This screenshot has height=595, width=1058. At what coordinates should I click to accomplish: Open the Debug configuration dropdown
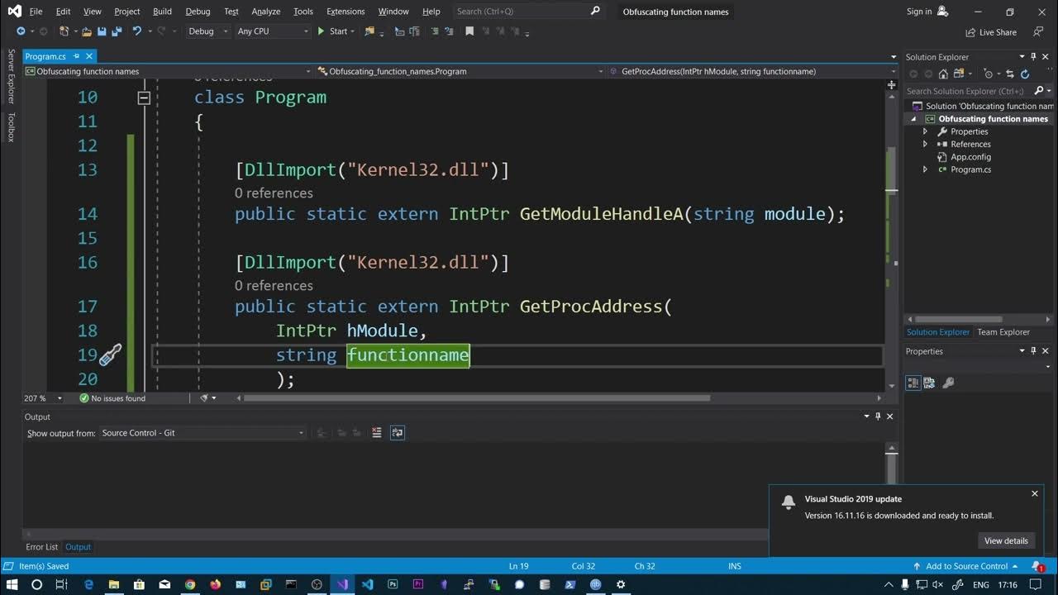click(207, 31)
